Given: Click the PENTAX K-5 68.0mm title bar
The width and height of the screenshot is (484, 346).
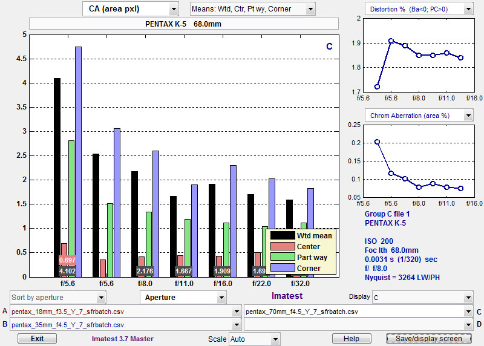Looking at the screenshot, I should pos(184,24).
